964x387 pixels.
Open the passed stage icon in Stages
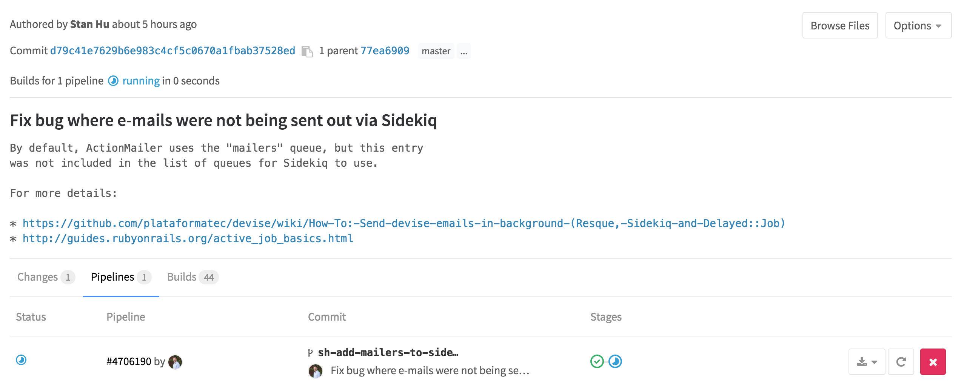[x=597, y=361]
